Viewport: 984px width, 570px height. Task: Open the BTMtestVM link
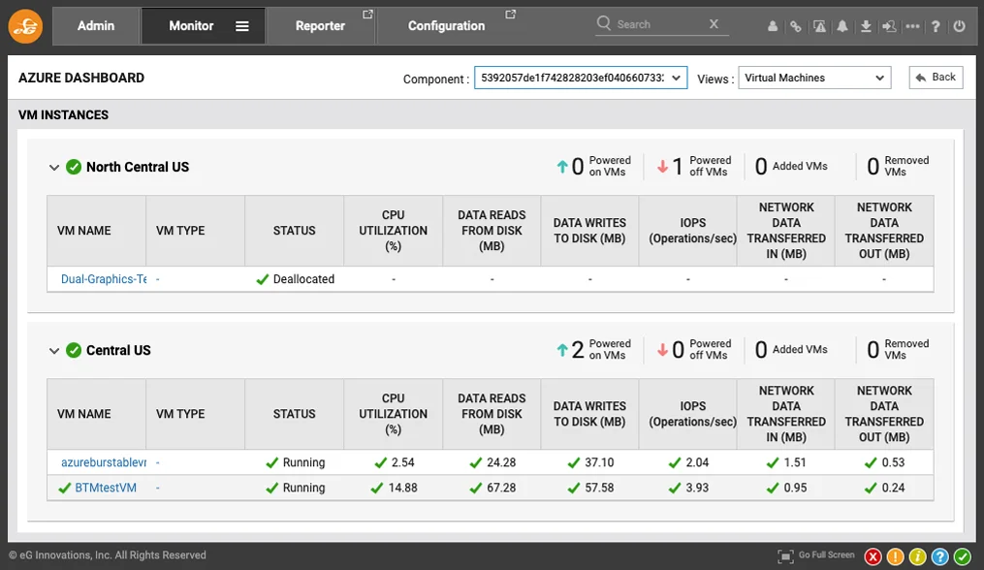(x=106, y=488)
